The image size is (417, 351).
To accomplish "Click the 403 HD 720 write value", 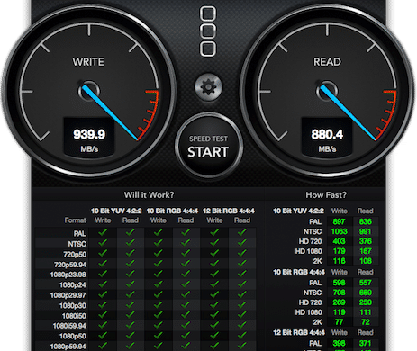I will tap(339, 241).
